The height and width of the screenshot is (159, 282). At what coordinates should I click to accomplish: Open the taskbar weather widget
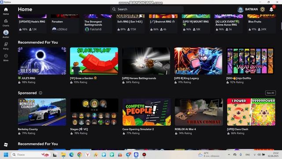(208, 155)
